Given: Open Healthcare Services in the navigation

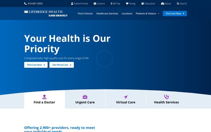Looking at the screenshot, I should tap(107, 13).
